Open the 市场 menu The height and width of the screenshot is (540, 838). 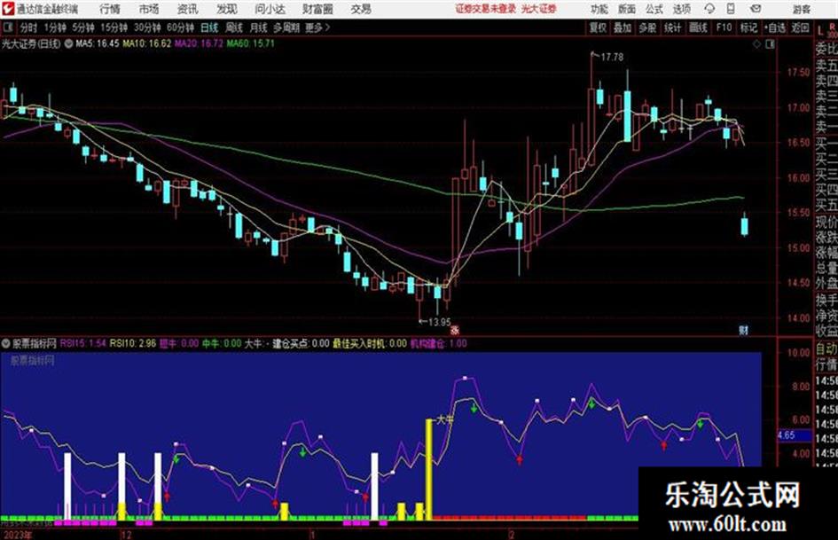(x=149, y=9)
